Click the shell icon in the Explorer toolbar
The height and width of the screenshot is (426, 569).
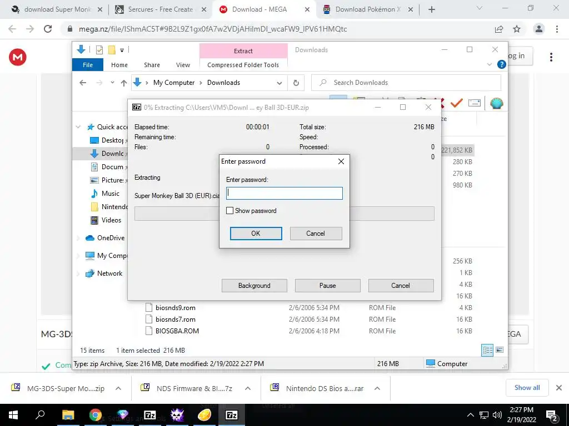tap(496, 104)
